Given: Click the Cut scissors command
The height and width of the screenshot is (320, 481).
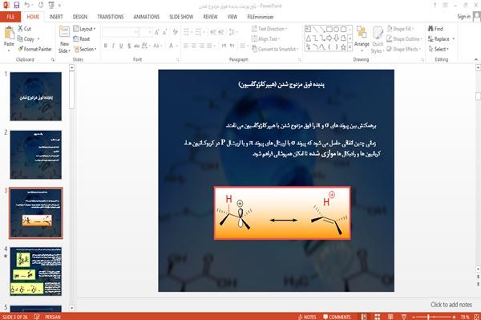Looking at the screenshot, I should [x=24, y=29].
